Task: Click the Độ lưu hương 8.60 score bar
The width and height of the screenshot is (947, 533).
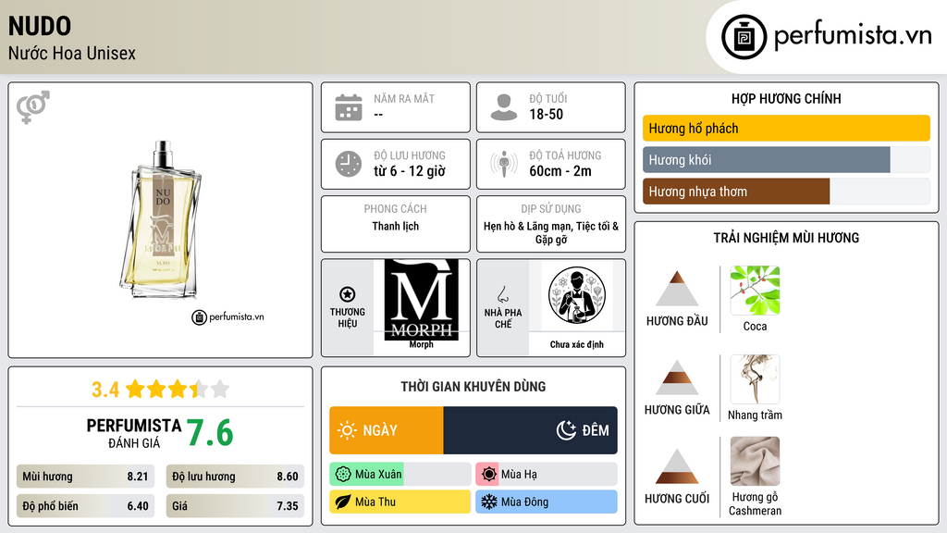Action: 235,477
